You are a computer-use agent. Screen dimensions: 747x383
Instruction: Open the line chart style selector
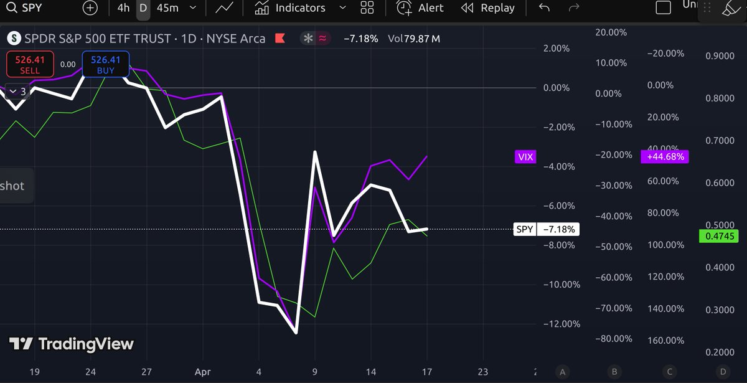pyautogui.click(x=224, y=8)
